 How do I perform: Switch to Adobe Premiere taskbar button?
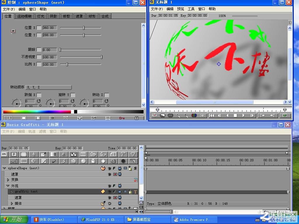pos(194,220)
